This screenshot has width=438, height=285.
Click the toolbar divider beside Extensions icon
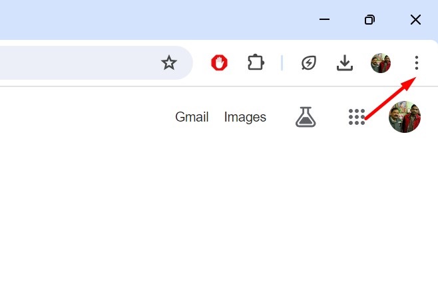pyautogui.click(x=282, y=63)
